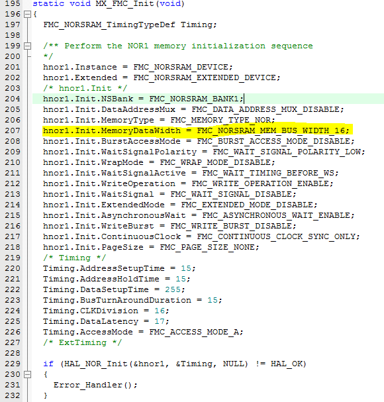
Task: Click FMC_WAIT_TIMING_BEFORE_WS value
Action: tap(268, 173)
